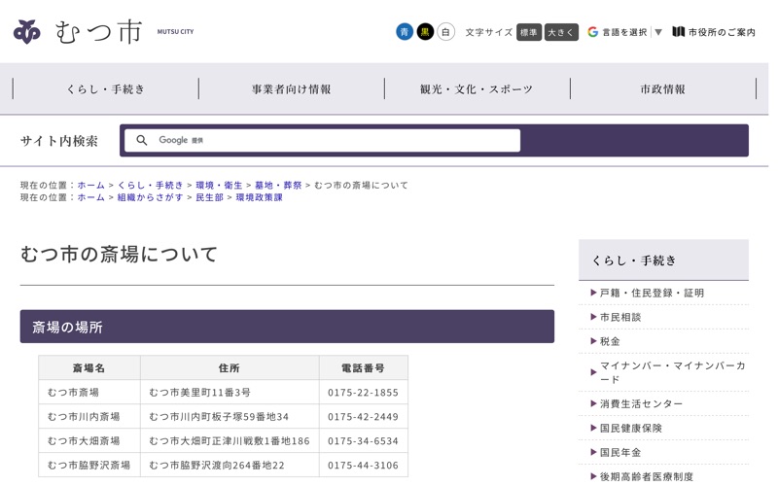
Task: Set text size to 大きく
Action: 561,32
